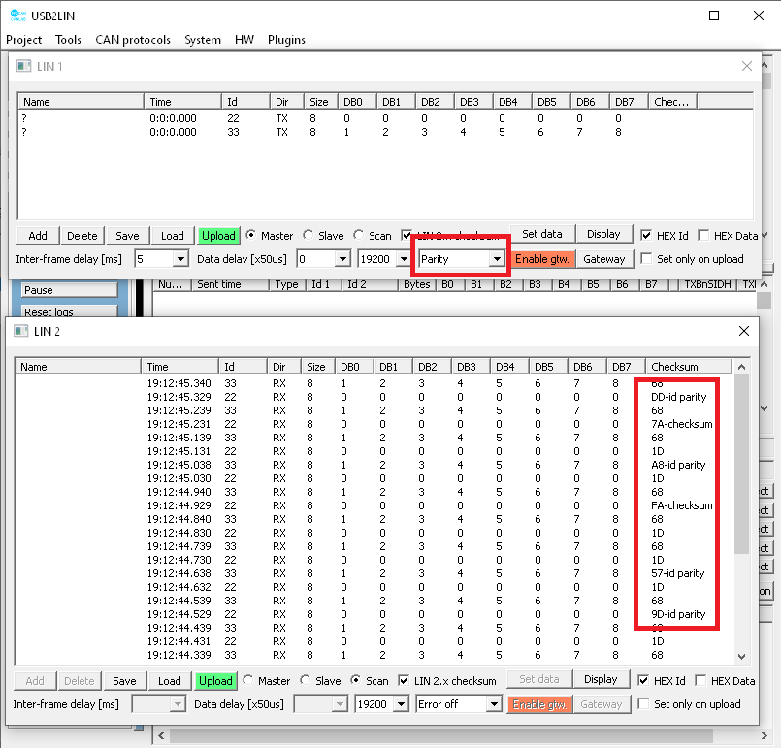Open 19200 baud rate dropdown in LIN 2
The width and height of the screenshot is (781, 748).
click(401, 704)
